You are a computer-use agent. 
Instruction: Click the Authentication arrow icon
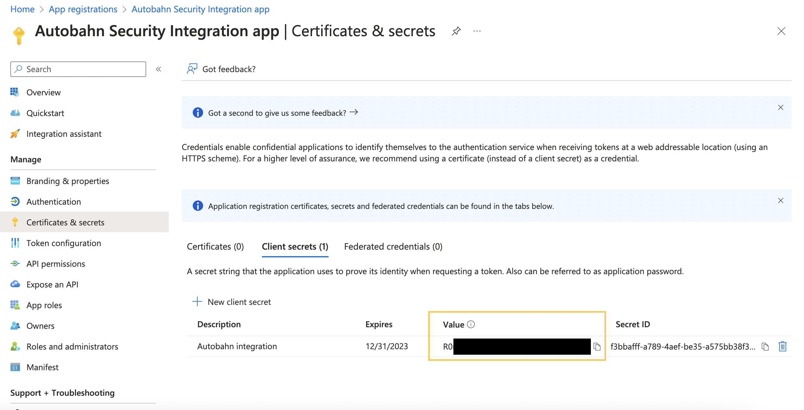[15, 201]
